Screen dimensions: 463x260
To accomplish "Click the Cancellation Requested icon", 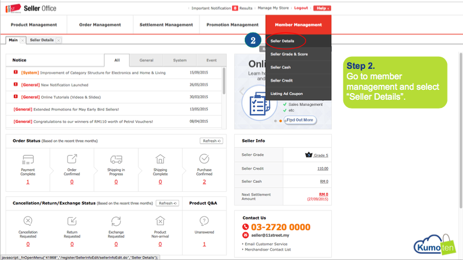I will point(28,221).
